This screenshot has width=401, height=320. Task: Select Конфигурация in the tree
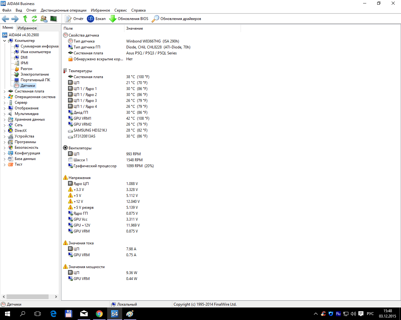27,153
